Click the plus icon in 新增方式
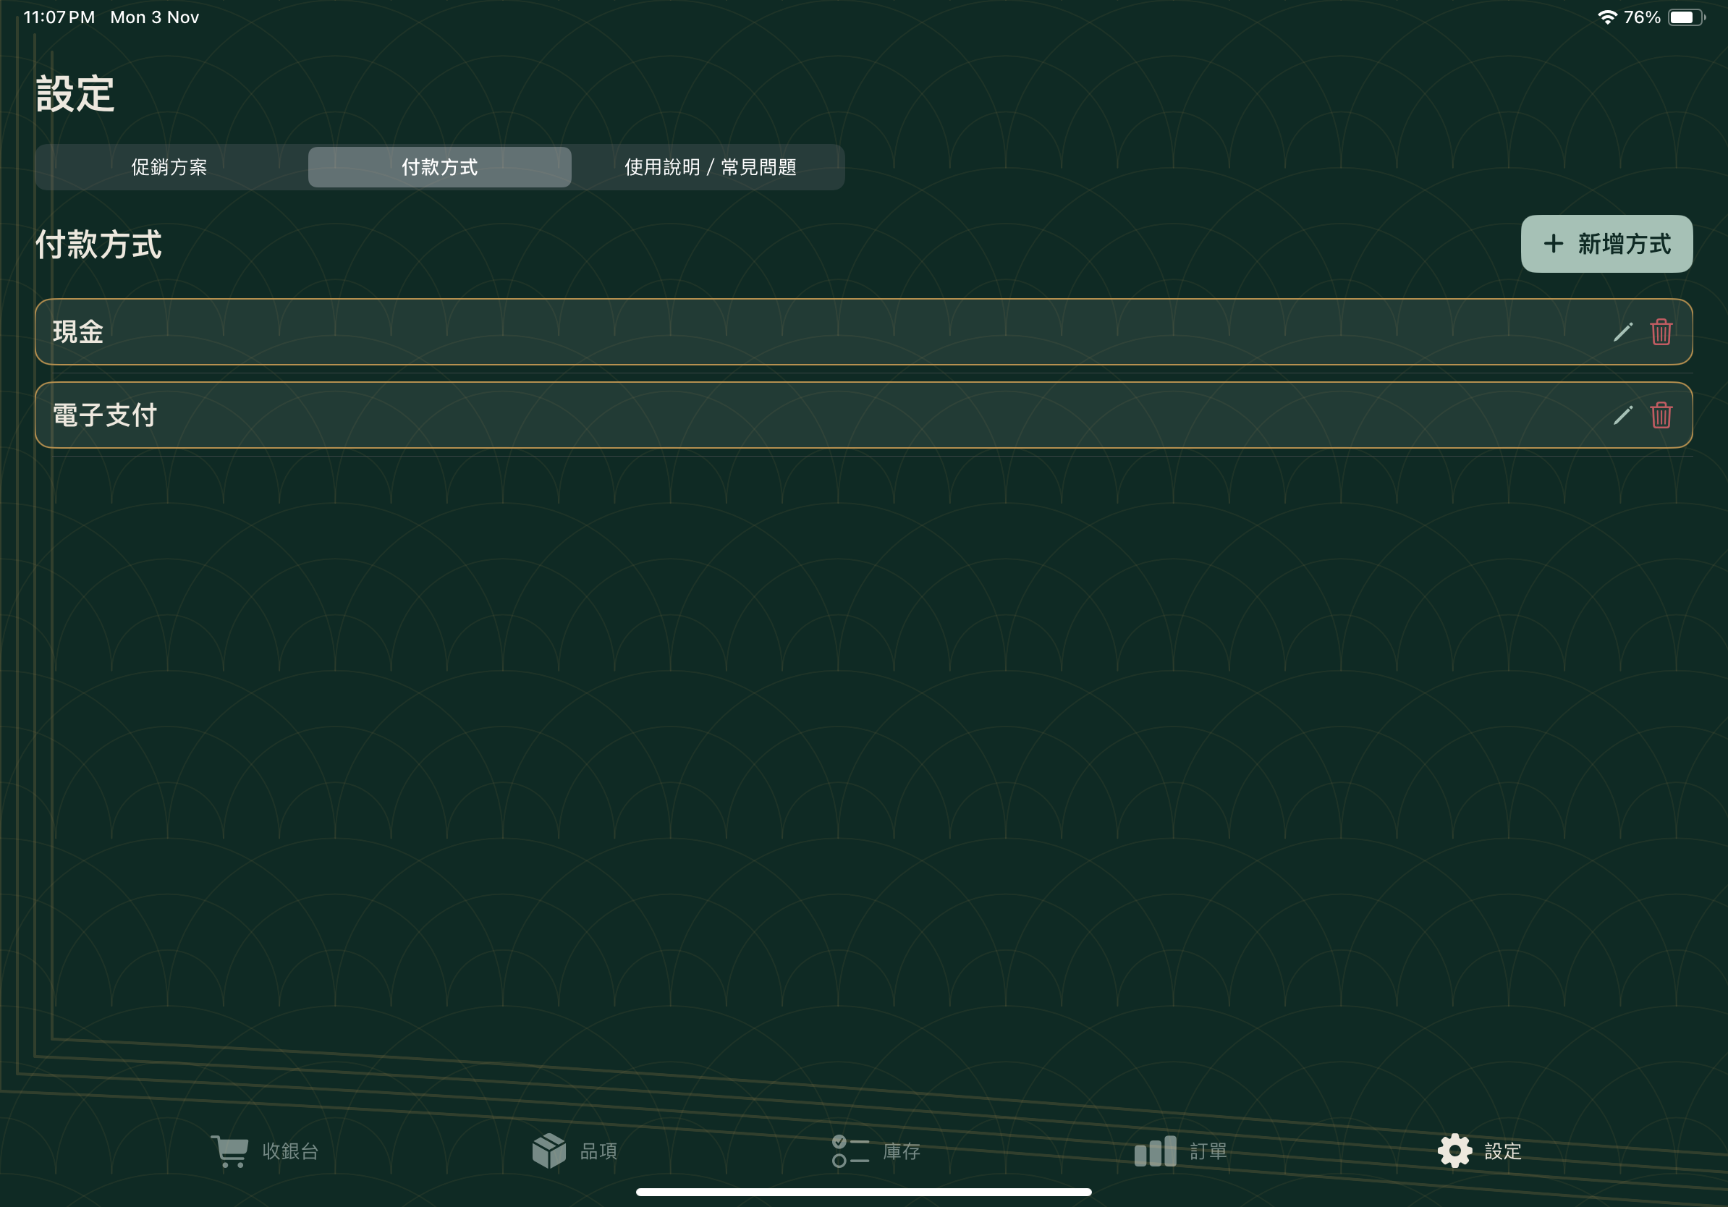The height and width of the screenshot is (1207, 1728). [1553, 244]
